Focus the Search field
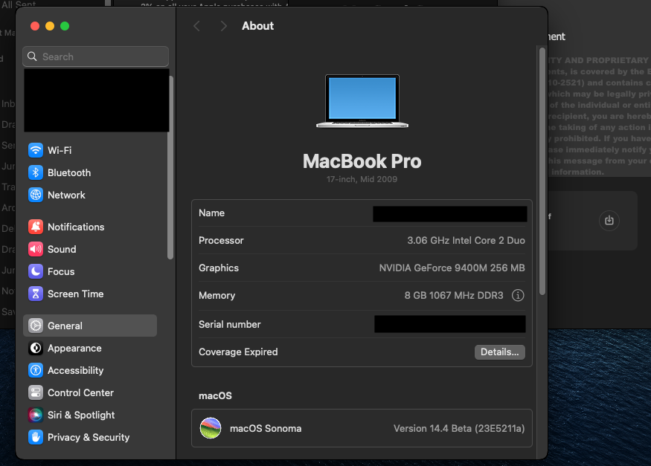Viewport: 651px width, 466px height. pos(95,56)
